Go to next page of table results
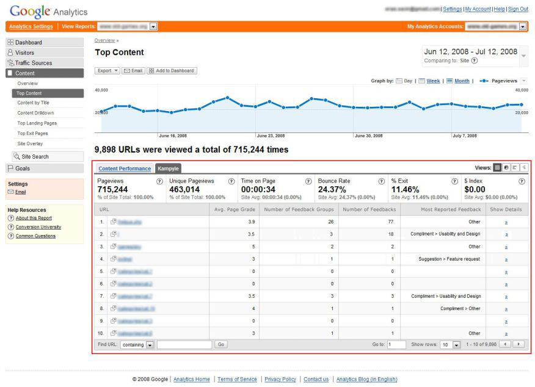This screenshot has height=387, width=535. click(x=519, y=344)
